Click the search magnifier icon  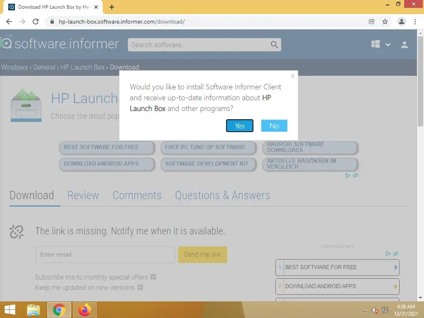click(274, 45)
